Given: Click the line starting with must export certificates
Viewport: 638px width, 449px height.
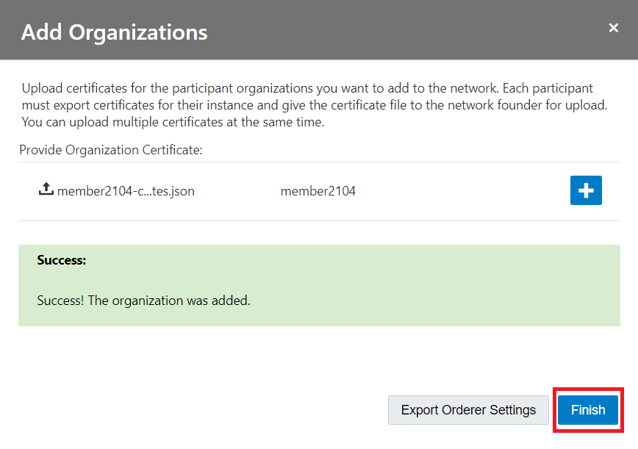Looking at the screenshot, I should tap(315, 105).
